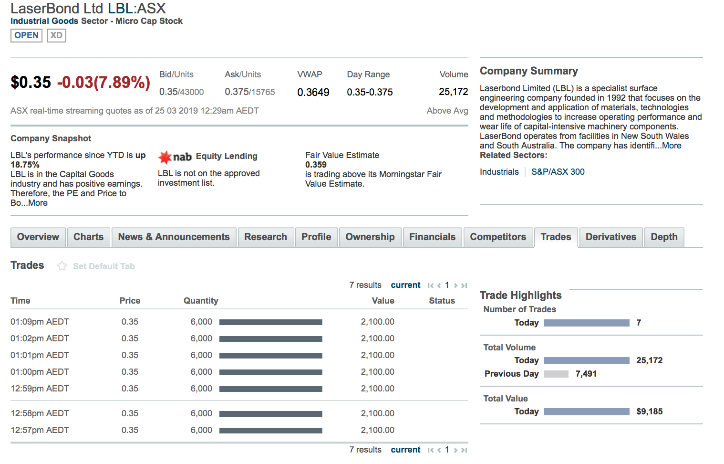The height and width of the screenshot is (464, 724).
Task: Select page 1 in bottom pagination
Action: [x=447, y=450]
